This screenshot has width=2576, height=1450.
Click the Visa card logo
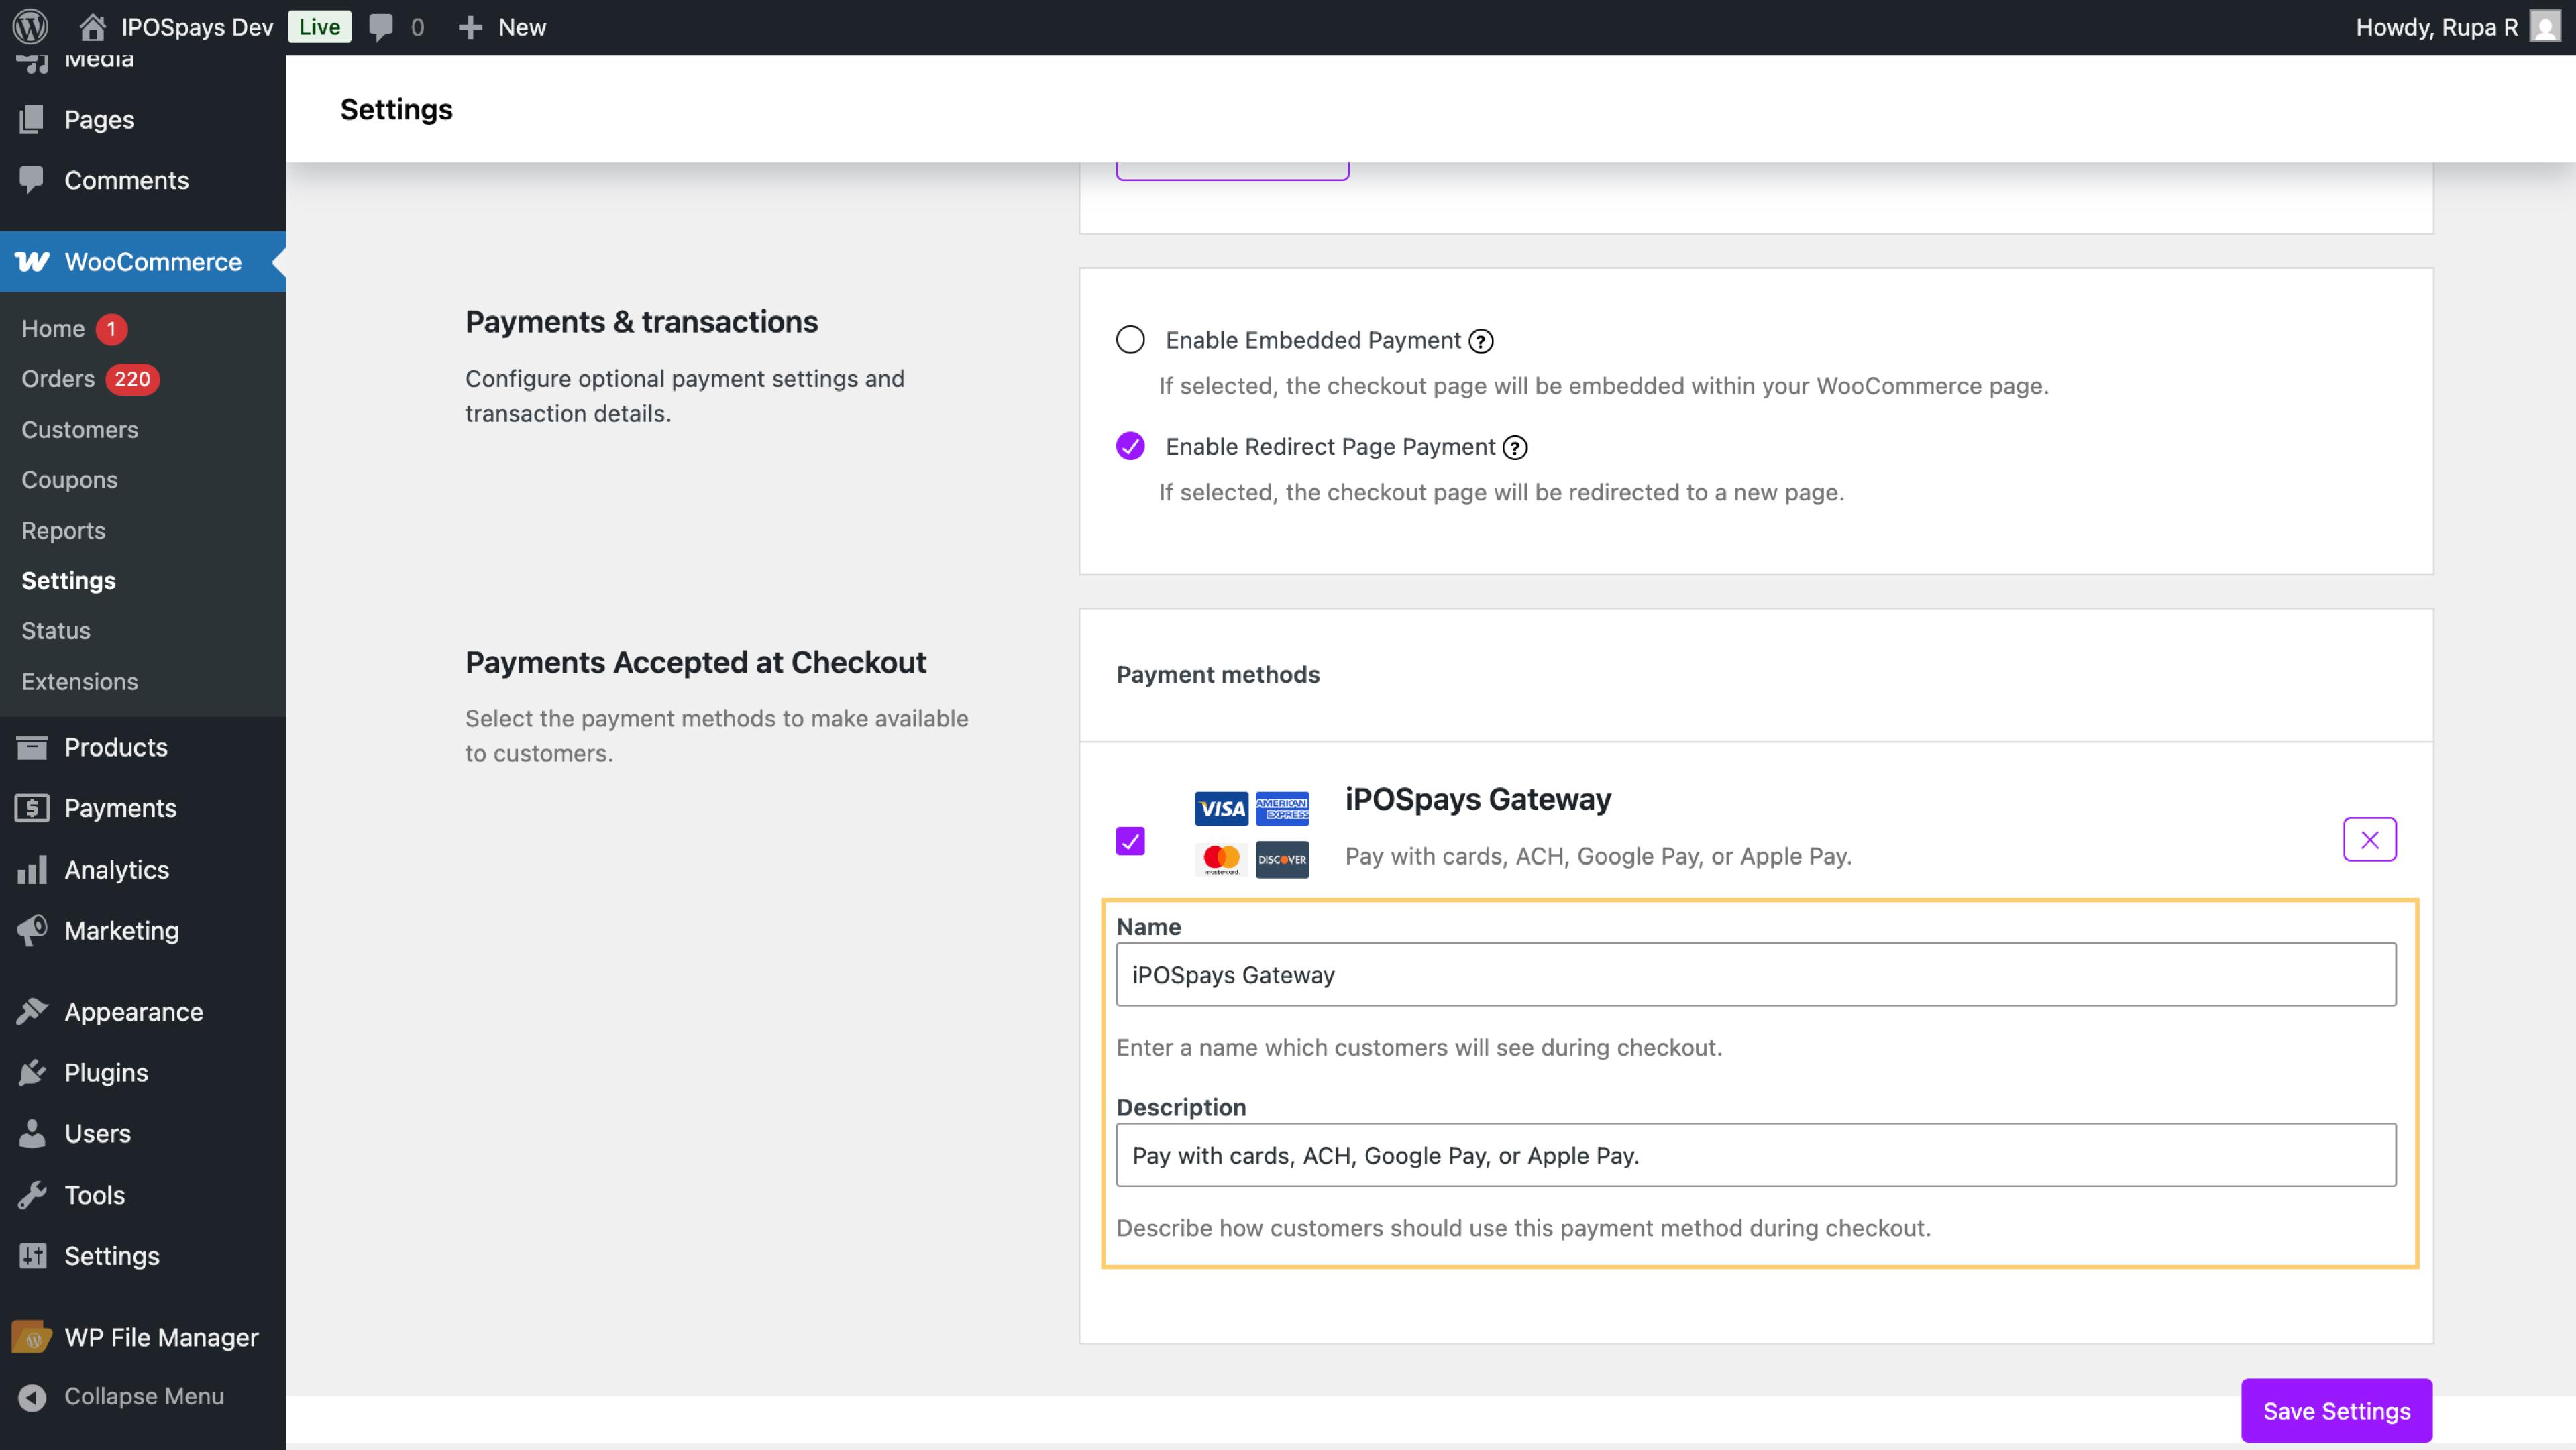point(1221,808)
